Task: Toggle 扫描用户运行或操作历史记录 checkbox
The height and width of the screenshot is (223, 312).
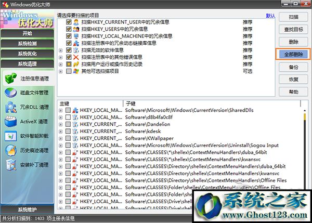Action: (x=69, y=64)
